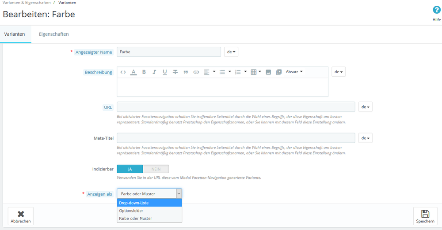Viewport: 442px width, 230px height.
Task: Click the Varianten breadcrumb text
Action: click(x=67, y=3)
